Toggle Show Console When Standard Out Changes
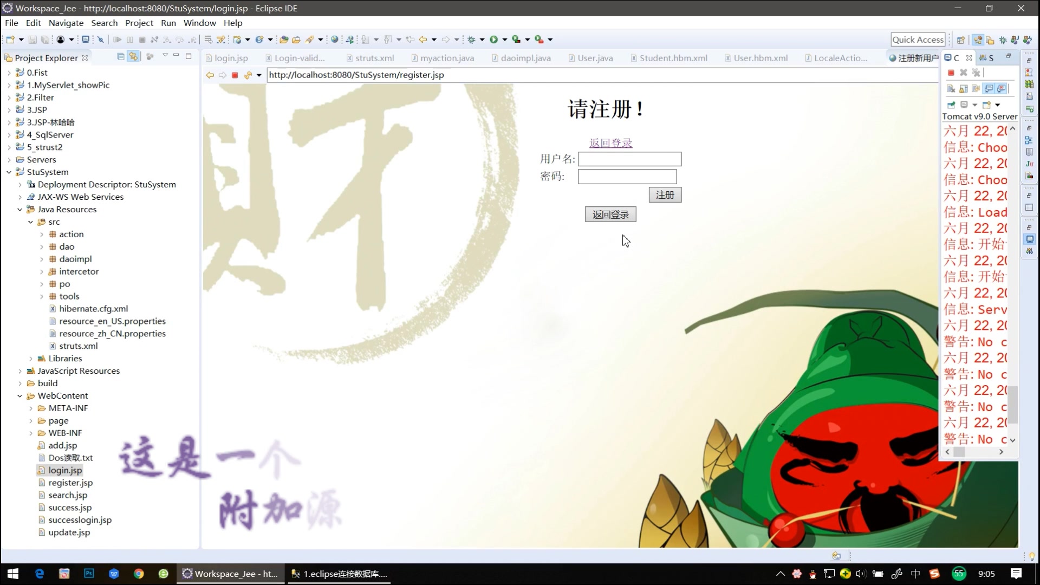 pyautogui.click(x=989, y=89)
